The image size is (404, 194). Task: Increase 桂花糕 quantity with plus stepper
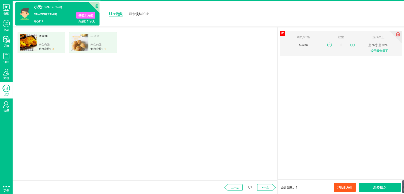click(352, 45)
